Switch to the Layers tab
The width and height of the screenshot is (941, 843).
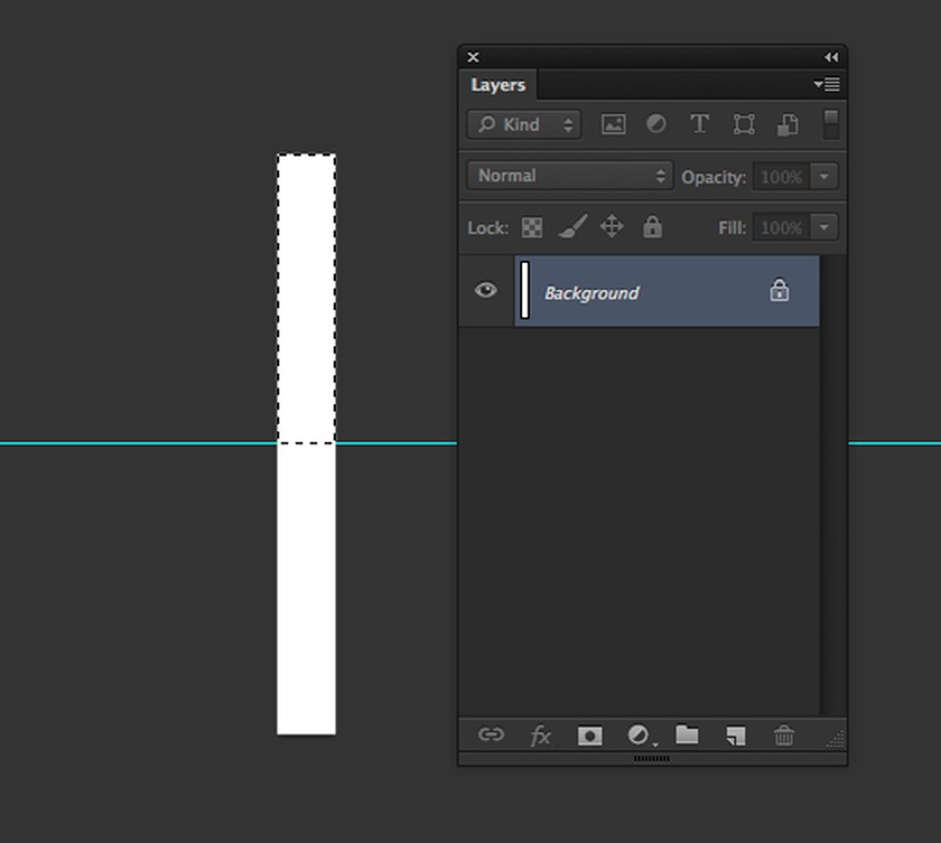click(x=498, y=85)
